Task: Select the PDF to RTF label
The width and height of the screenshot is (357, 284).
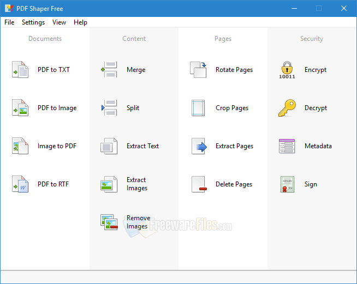Action: click(53, 184)
